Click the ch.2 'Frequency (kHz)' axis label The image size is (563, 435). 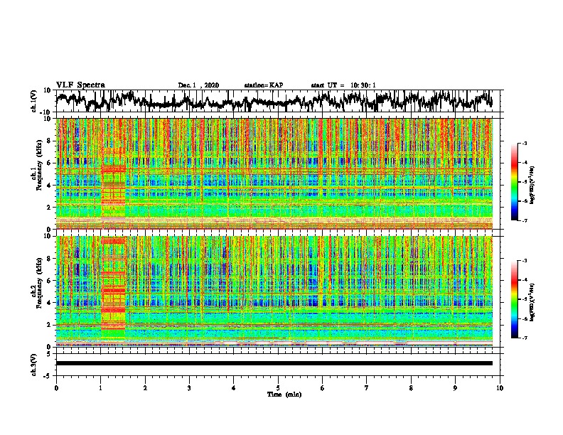[39, 283]
